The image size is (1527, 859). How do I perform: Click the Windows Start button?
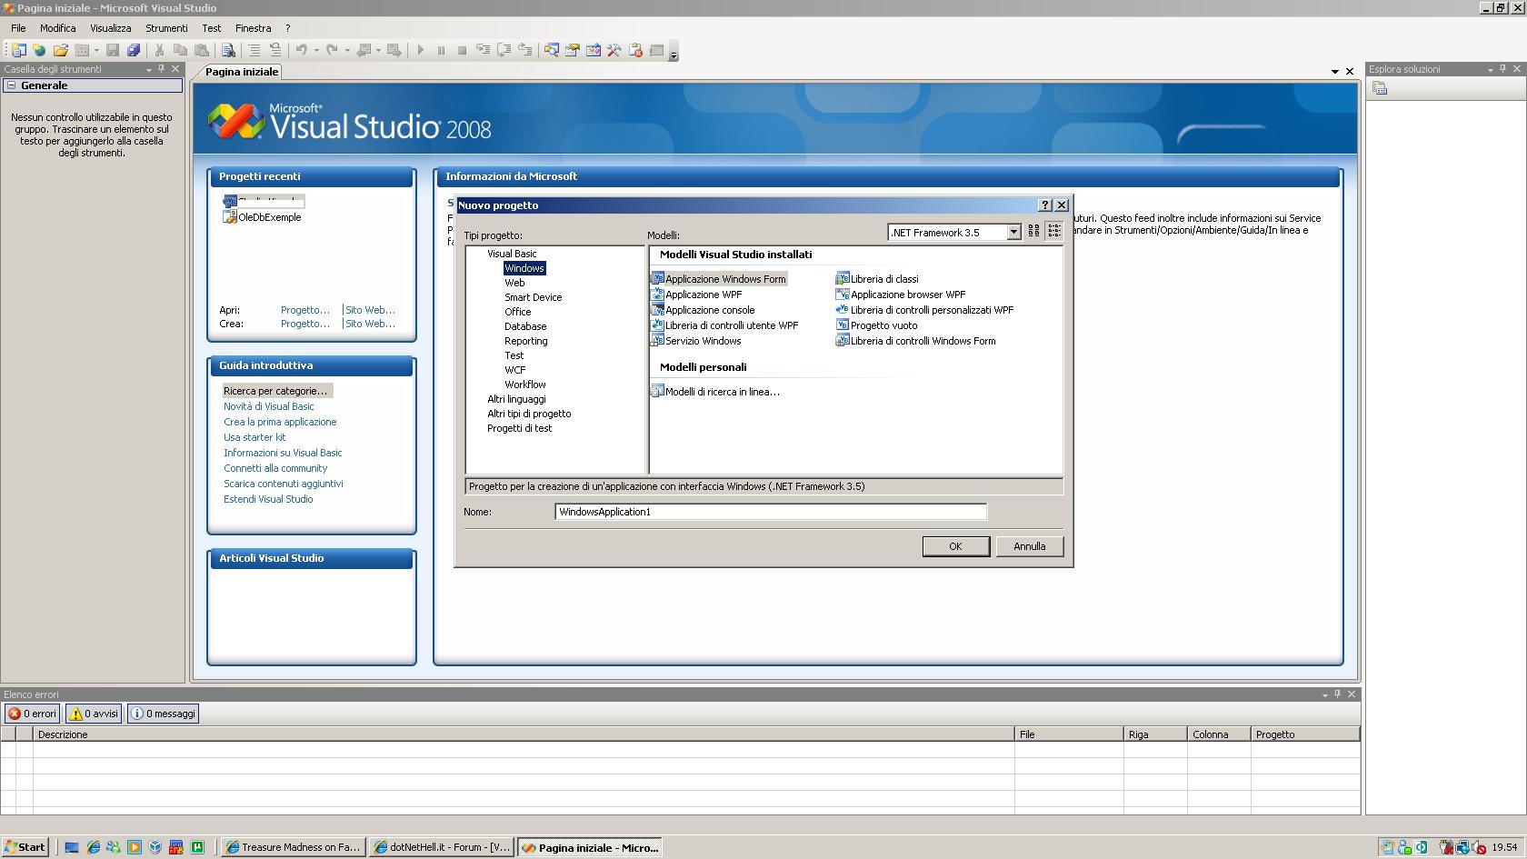tap(25, 847)
